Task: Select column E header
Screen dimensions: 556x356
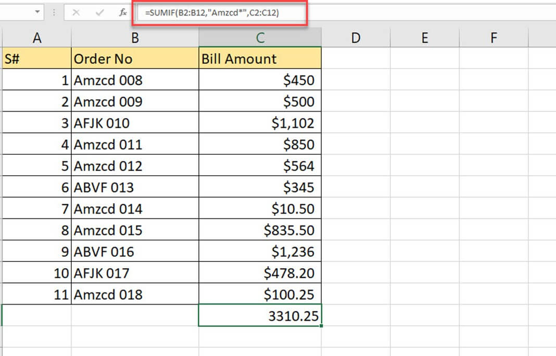Action: point(425,37)
